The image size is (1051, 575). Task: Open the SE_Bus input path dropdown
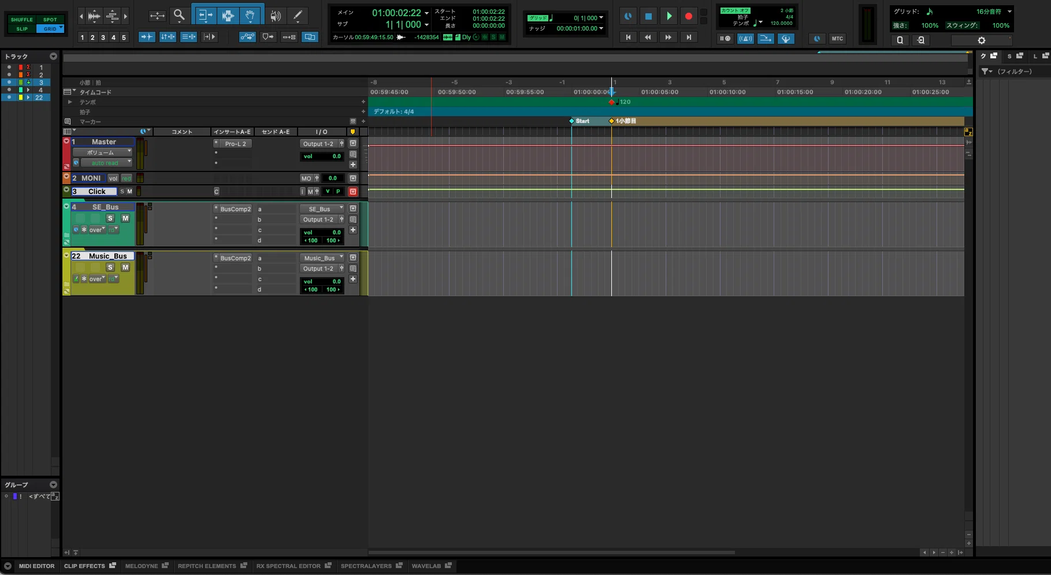coord(322,209)
